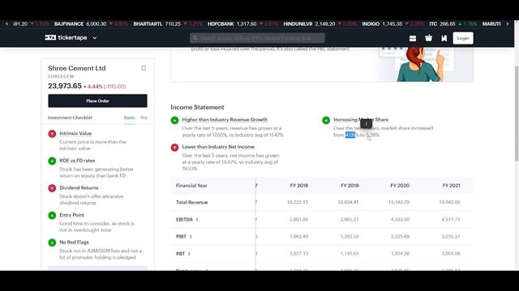Click the FY 2019 column header
Screen dimensions: 519x291
pos(350,185)
